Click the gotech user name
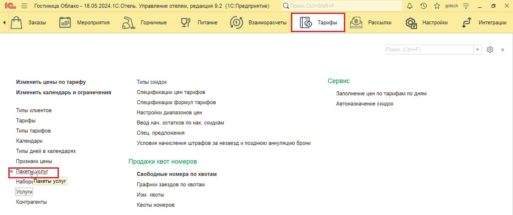This screenshot has height=215, width=513. [451, 6]
